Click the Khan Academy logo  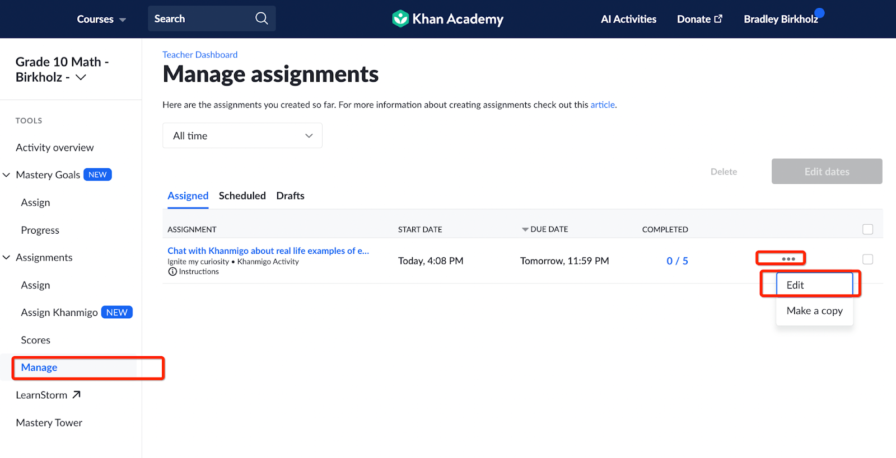[447, 19]
